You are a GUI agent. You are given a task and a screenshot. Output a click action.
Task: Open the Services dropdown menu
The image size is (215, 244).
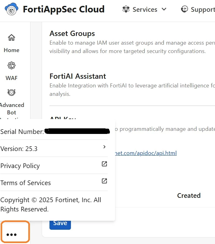(144, 10)
